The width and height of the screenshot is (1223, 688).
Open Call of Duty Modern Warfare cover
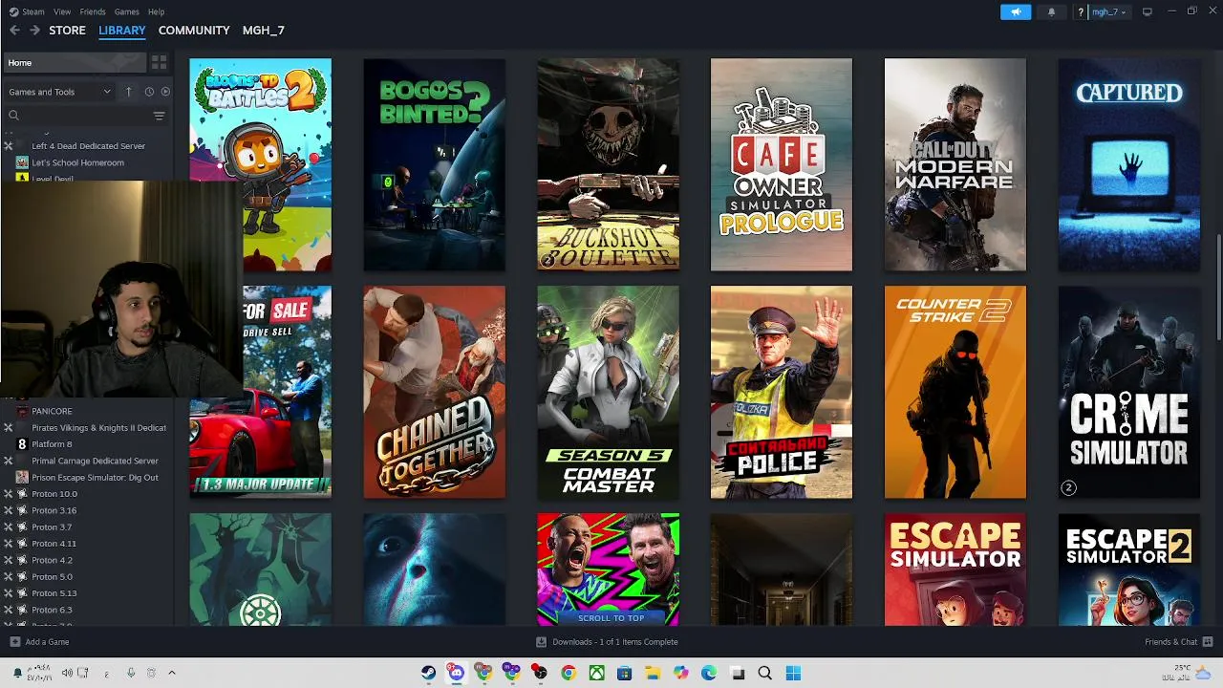coord(955,164)
